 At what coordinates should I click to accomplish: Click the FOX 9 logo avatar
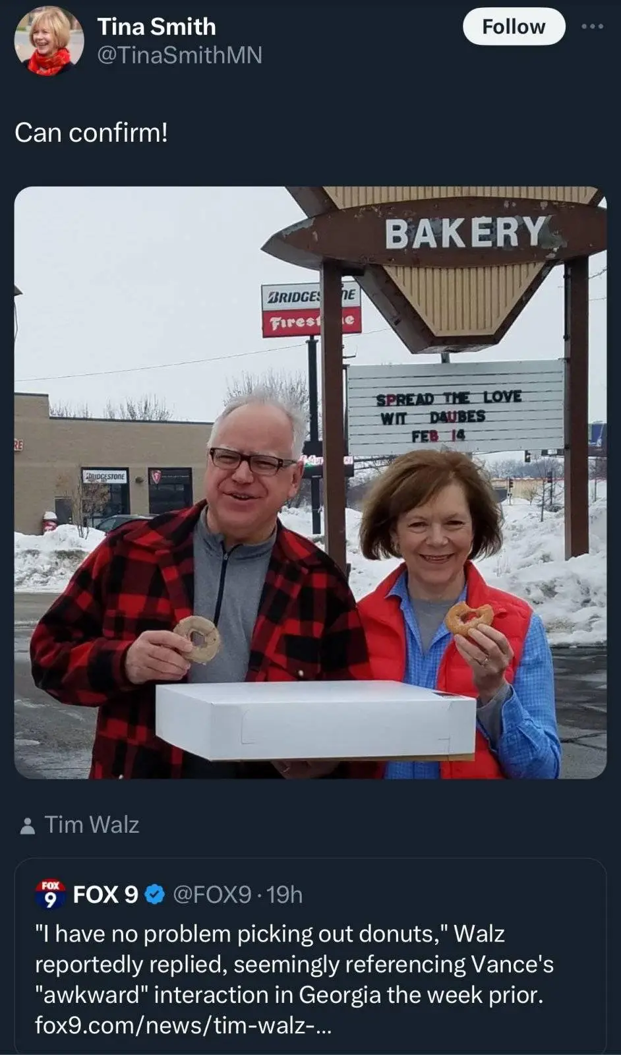coord(50,894)
